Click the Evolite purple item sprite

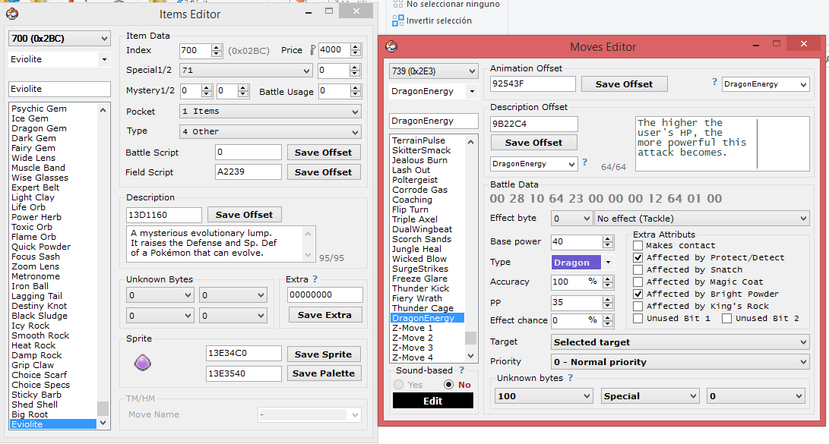[x=143, y=363]
